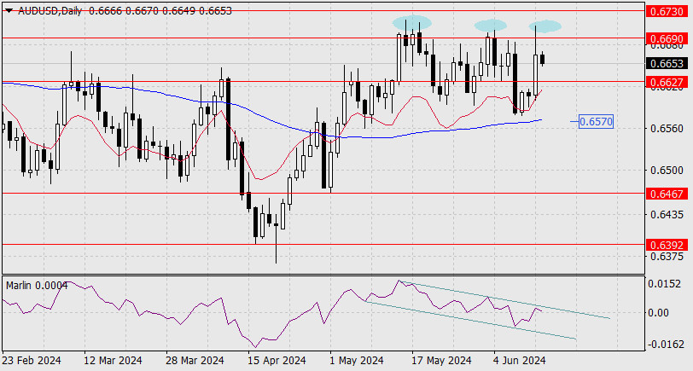Click the 0.0152 Marlin scale value
The height and width of the screenshot is (371, 693).
(x=664, y=283)
